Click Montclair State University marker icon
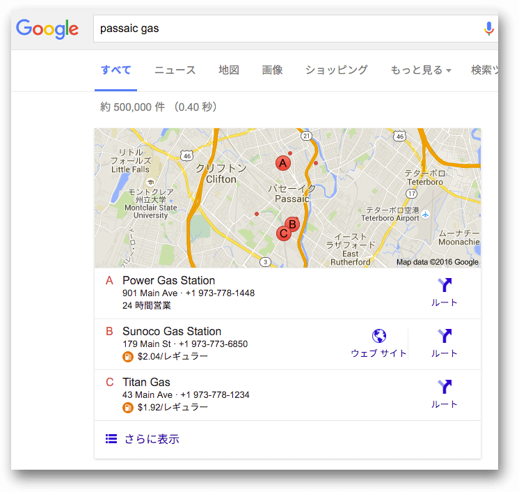 point(150,182)
